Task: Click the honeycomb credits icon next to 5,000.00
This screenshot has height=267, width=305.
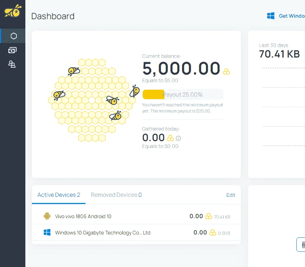Action: click(226, 72)
